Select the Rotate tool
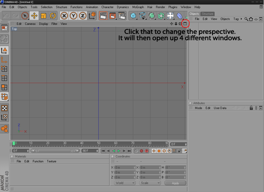The width and height of the screenshot is (264, 192). [x=53, y=16]
